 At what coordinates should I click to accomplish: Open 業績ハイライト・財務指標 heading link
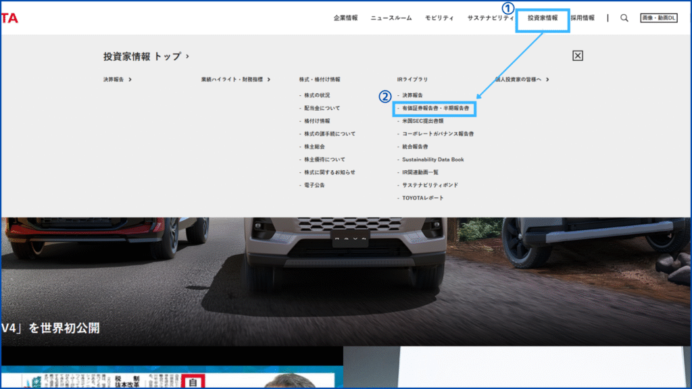tap(236, 80)
